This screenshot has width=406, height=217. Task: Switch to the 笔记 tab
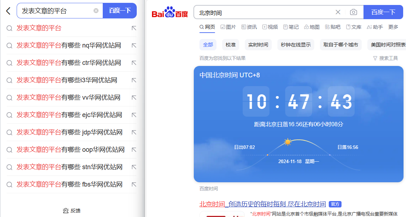[291, 27]
